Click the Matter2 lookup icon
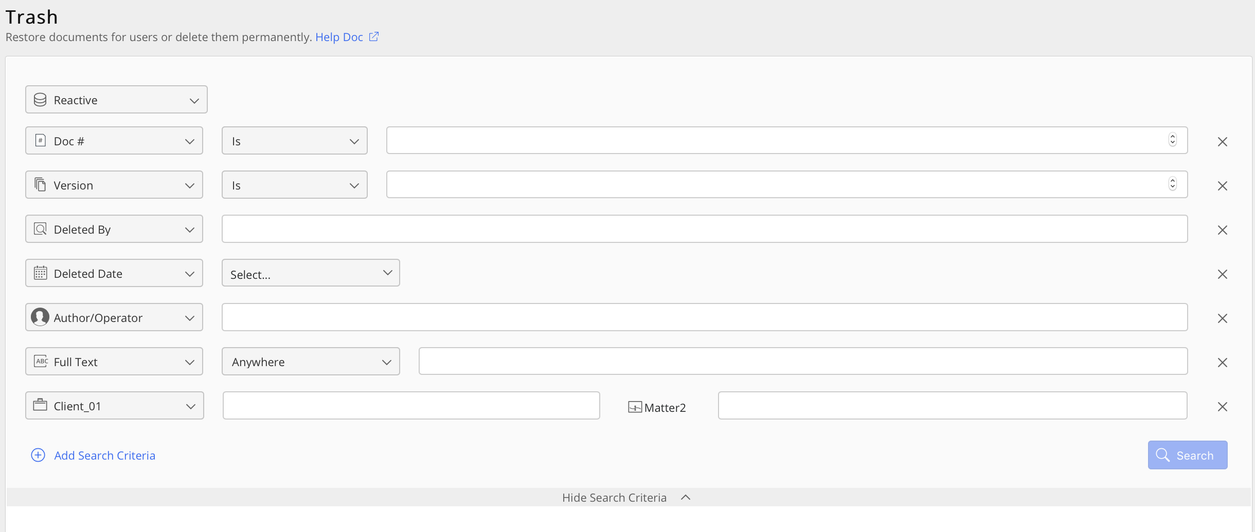 (635, 407)
